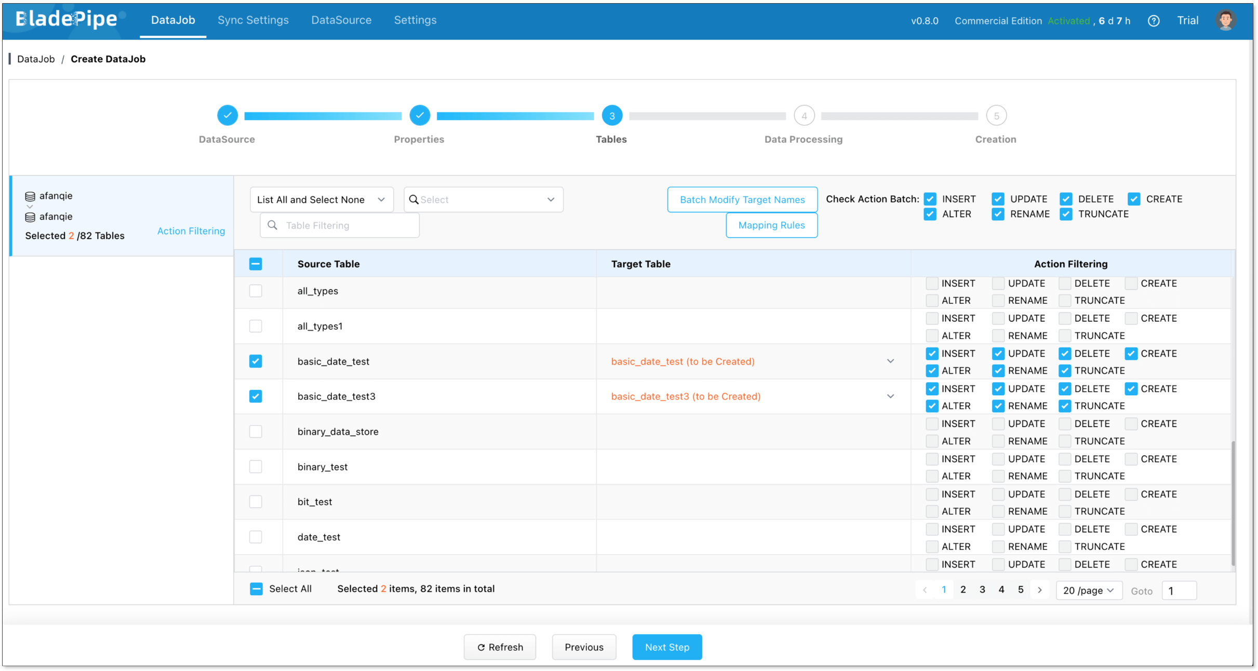This screenshot has width=1258, height=671.
Task: Open the user avatar profile menu
Action: pyautogui.click(x=1225, y=21)
